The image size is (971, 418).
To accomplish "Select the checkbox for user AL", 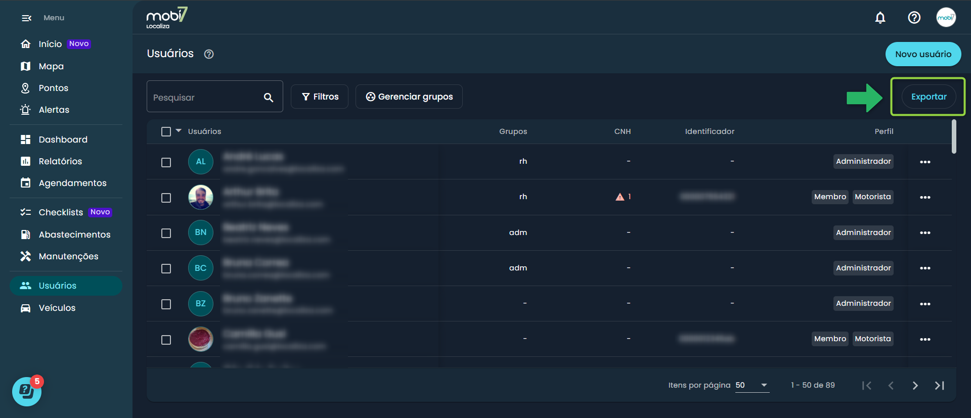I will (x=166, y=162).
